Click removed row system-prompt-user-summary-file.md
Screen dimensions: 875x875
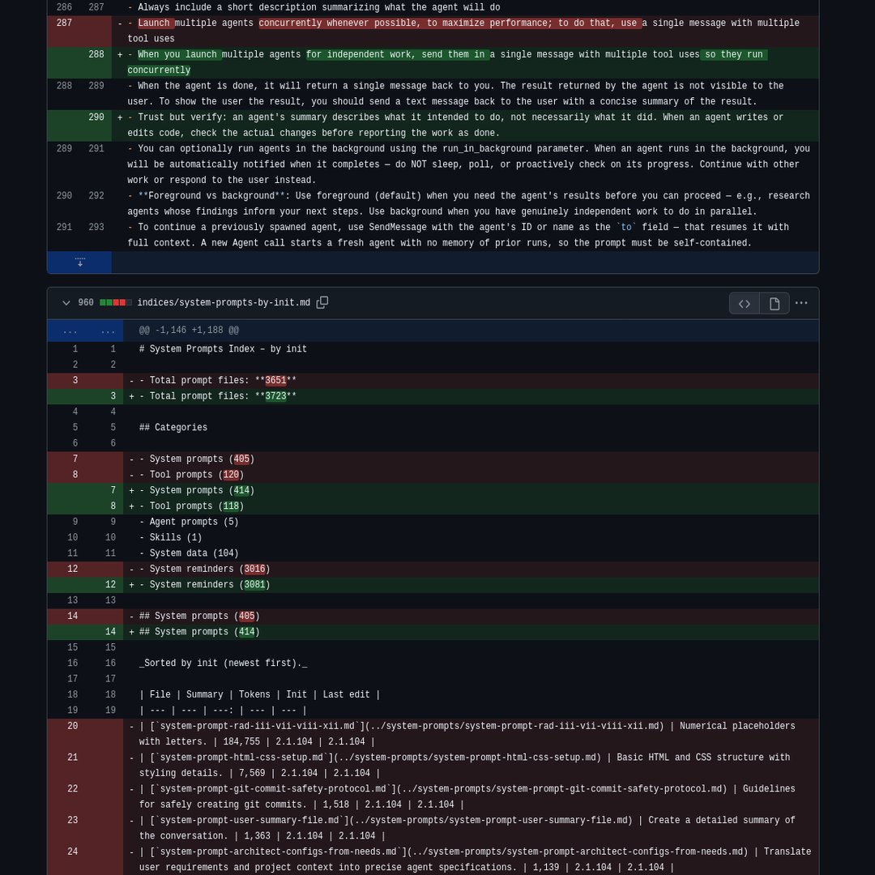pyautogui.click(x=433, y=827)
